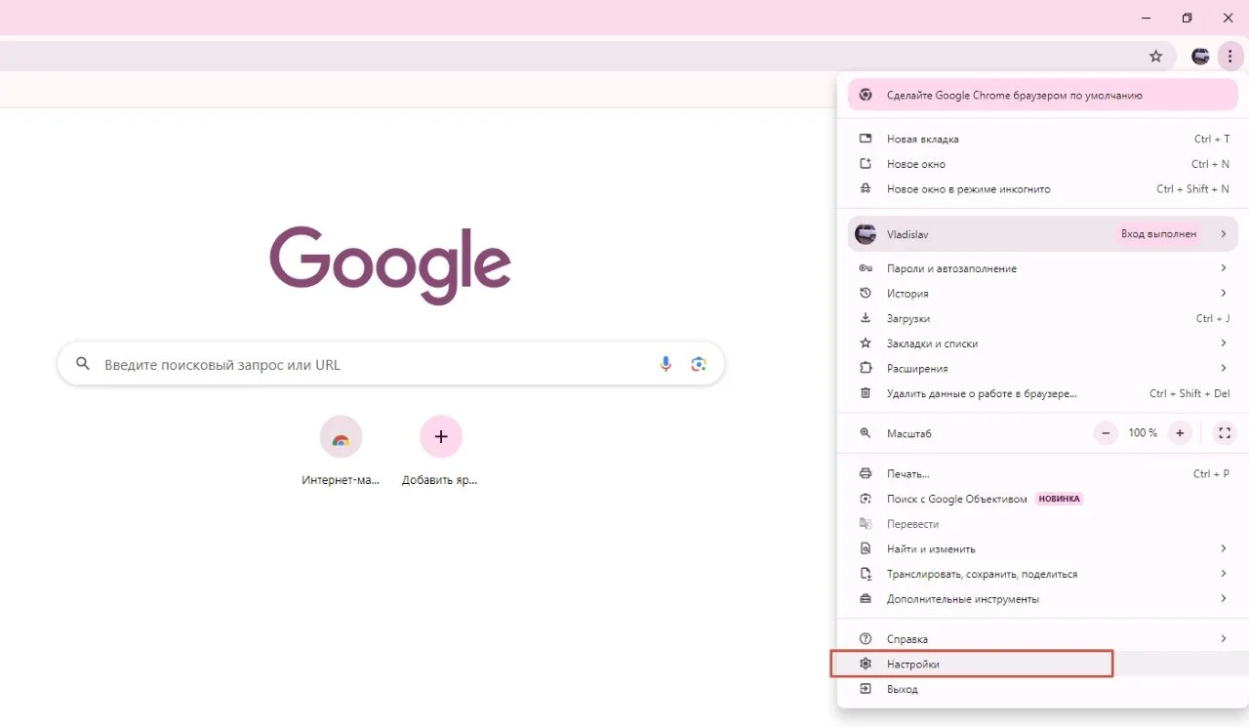Select Удалить данные о работе в браузере

click(x=1043, y=393)
